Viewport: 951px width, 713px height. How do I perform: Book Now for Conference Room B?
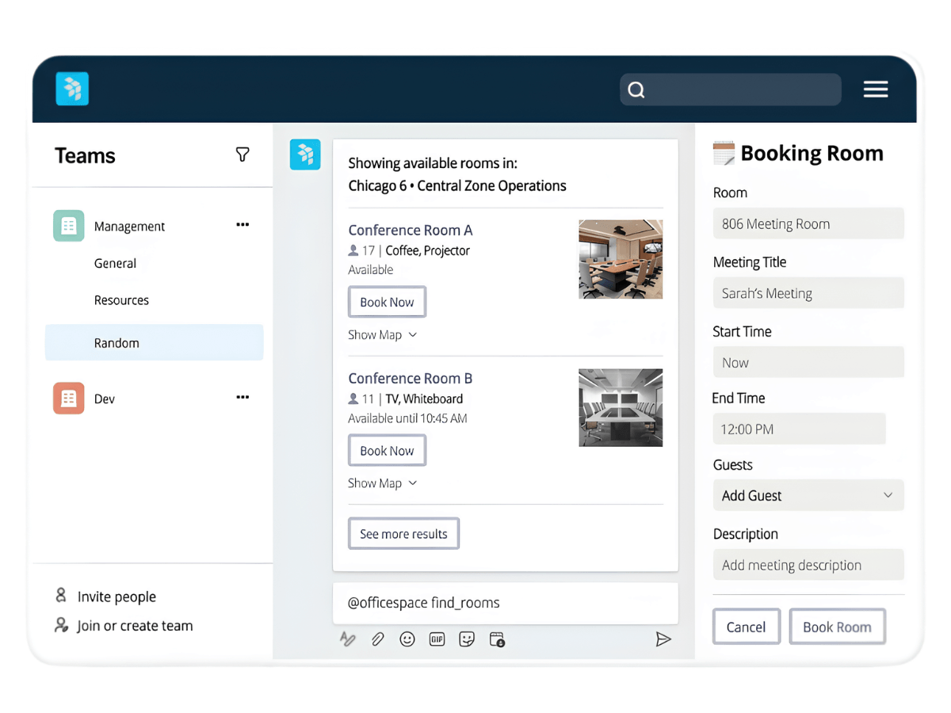(387, 450)
